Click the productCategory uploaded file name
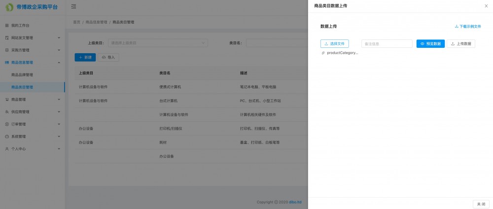The height and width of the screenshot is (209, 493). pos(343,53)
